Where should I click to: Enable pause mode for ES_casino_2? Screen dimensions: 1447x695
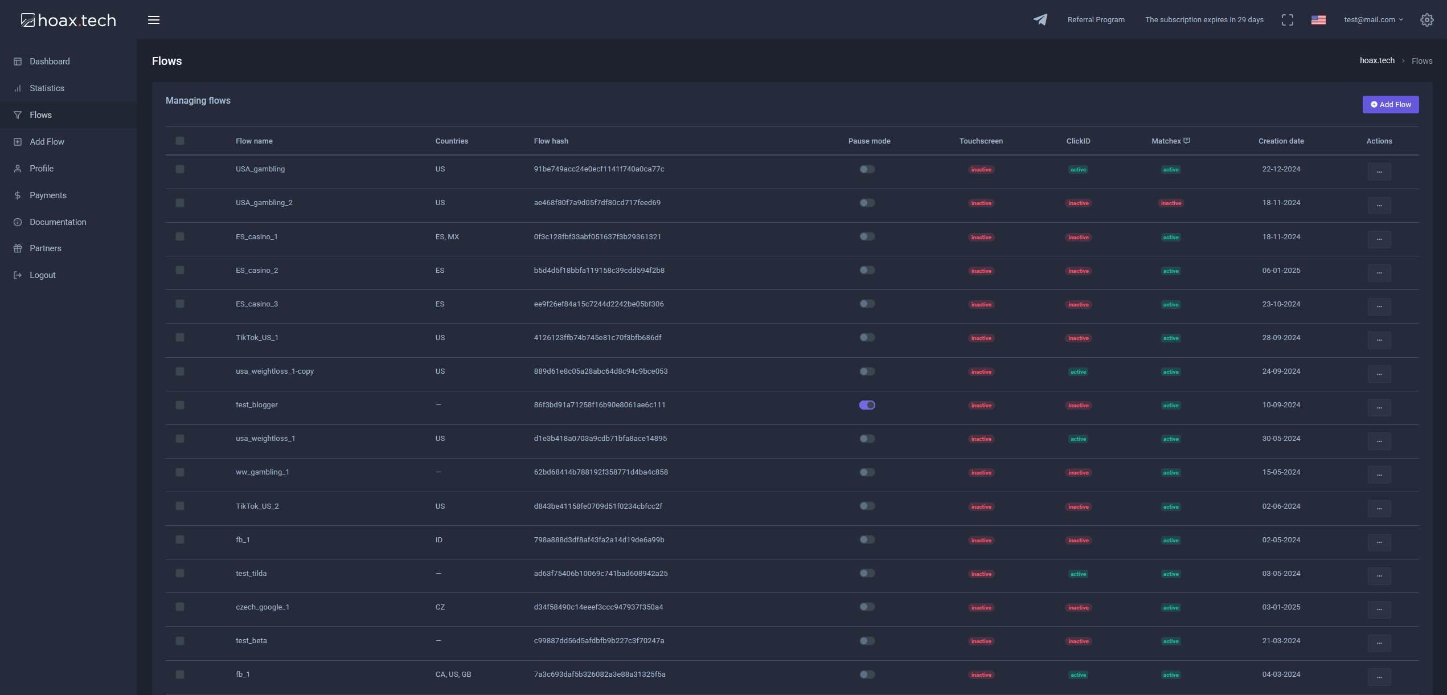(x=867, y=270)
